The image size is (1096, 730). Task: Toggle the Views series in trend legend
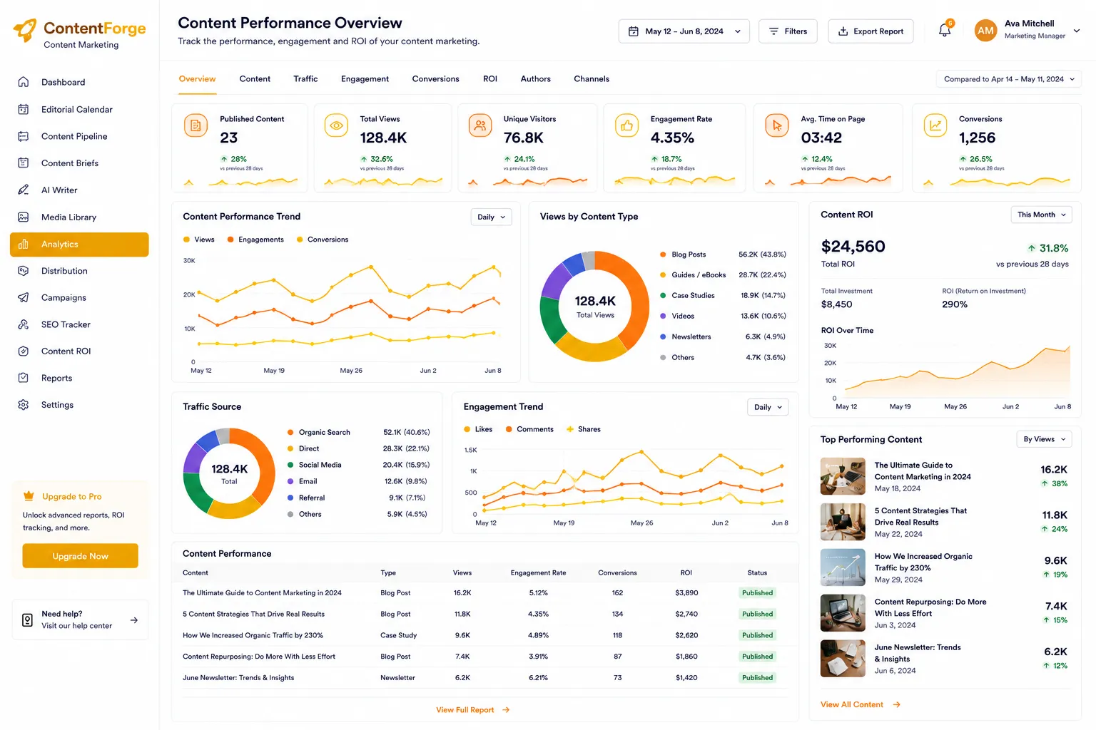point(199,240)
